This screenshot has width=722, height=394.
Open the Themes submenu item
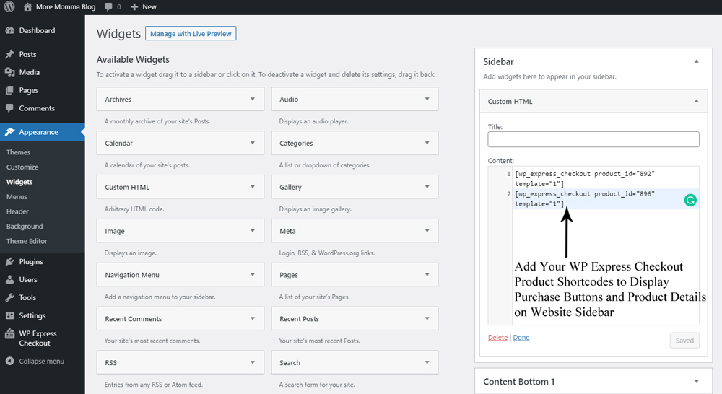[x=19, y=152]
